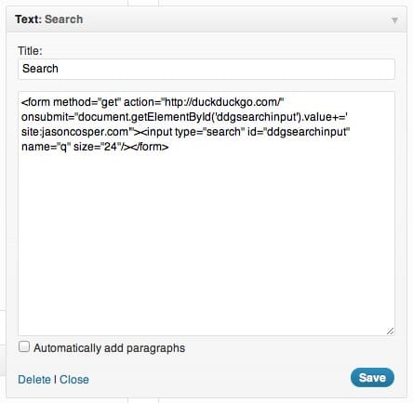Click the Delete link
Viewport: 413px width, 403px height.
34,380
